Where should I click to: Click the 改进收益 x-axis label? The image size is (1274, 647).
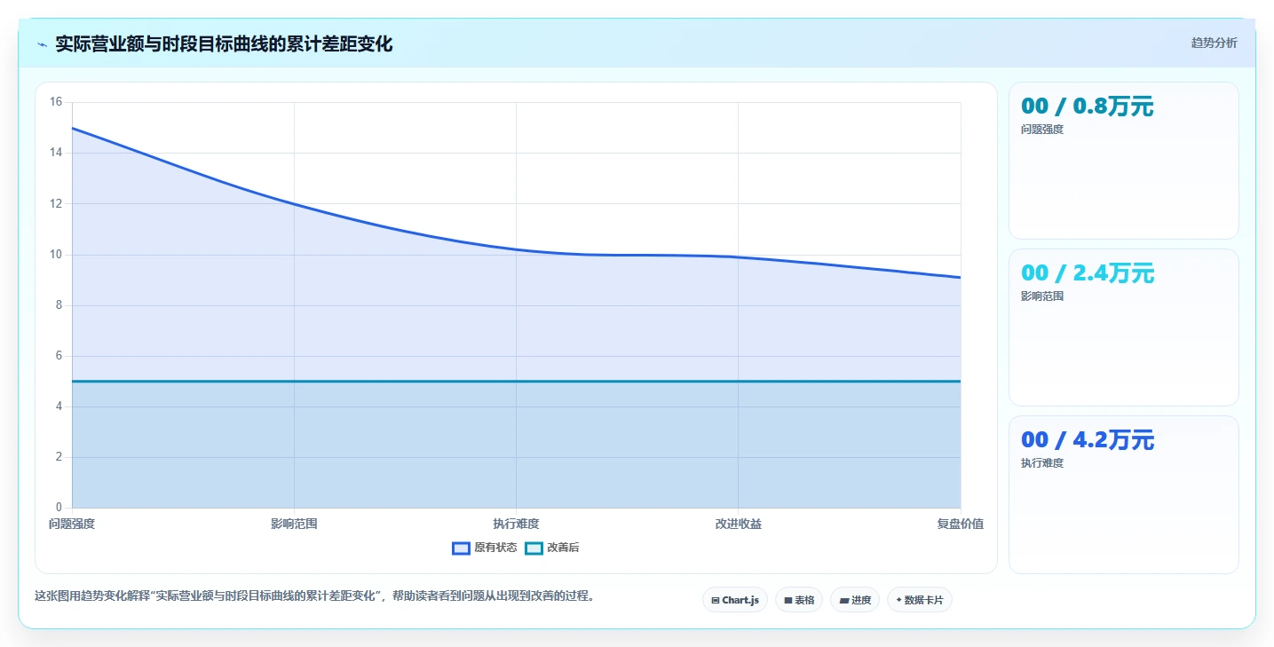point(738,524)
